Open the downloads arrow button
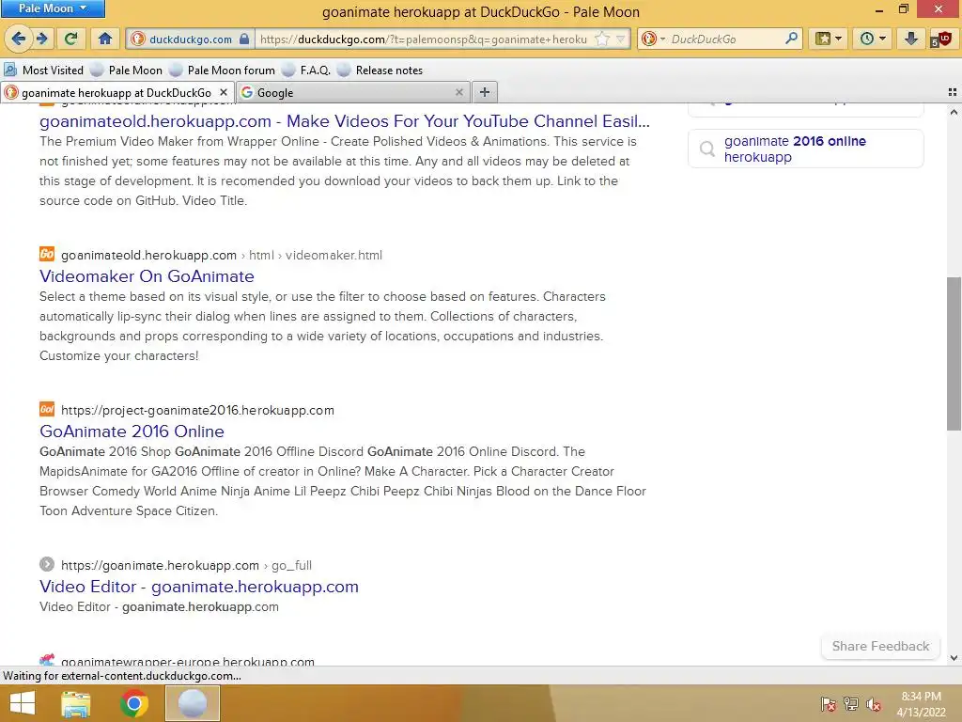 pos(911,39)
